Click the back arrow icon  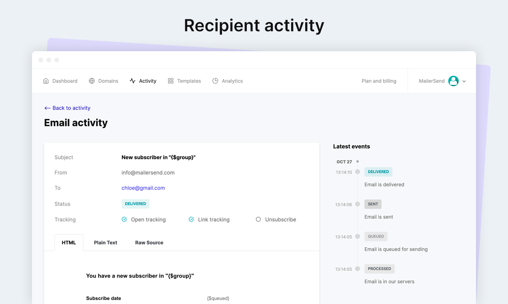pos(47,108)
